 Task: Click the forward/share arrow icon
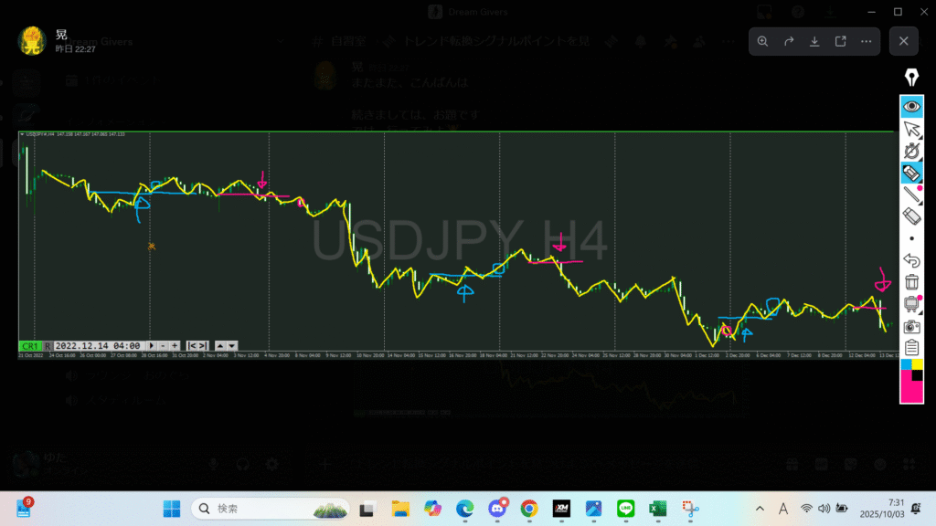coord(788,41)
